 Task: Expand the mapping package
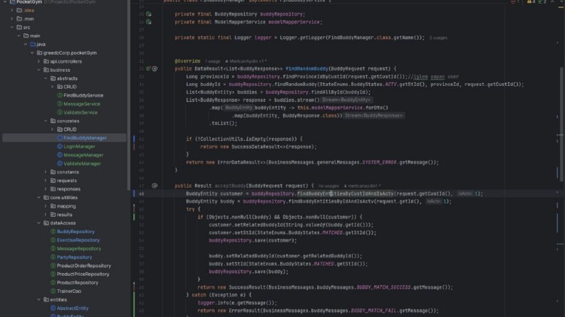click(x=46, y=206)
